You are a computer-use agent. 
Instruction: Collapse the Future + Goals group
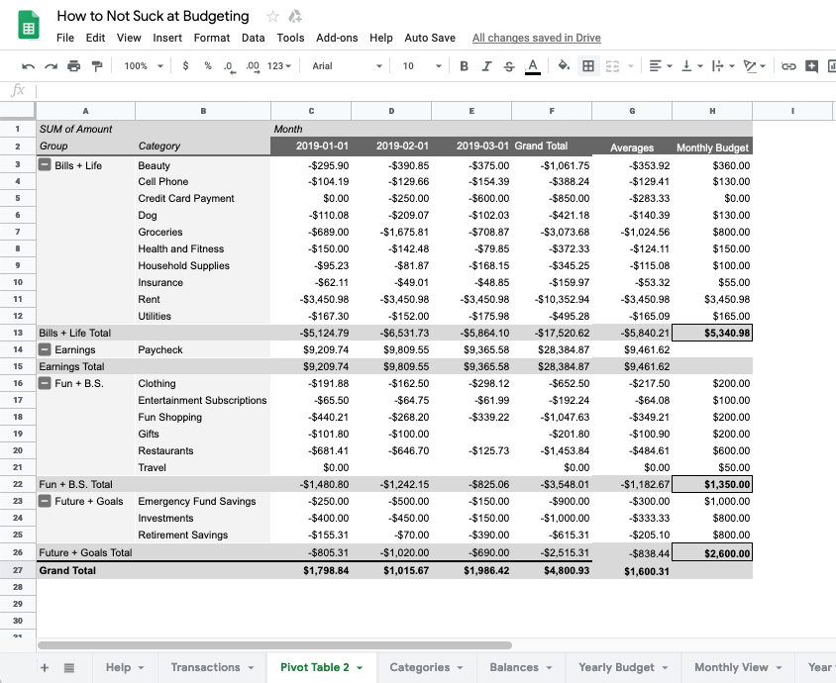46,501
